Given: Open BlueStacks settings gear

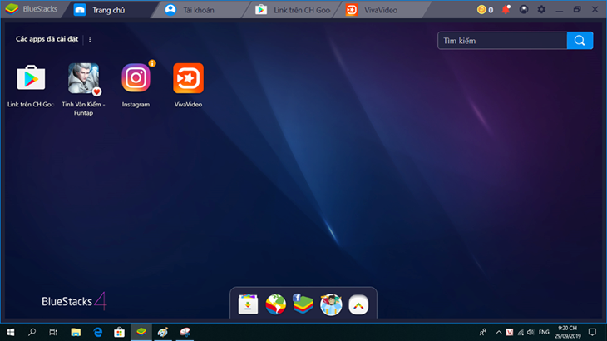Looking at the screenshot, I should click(x=541, y=9).
